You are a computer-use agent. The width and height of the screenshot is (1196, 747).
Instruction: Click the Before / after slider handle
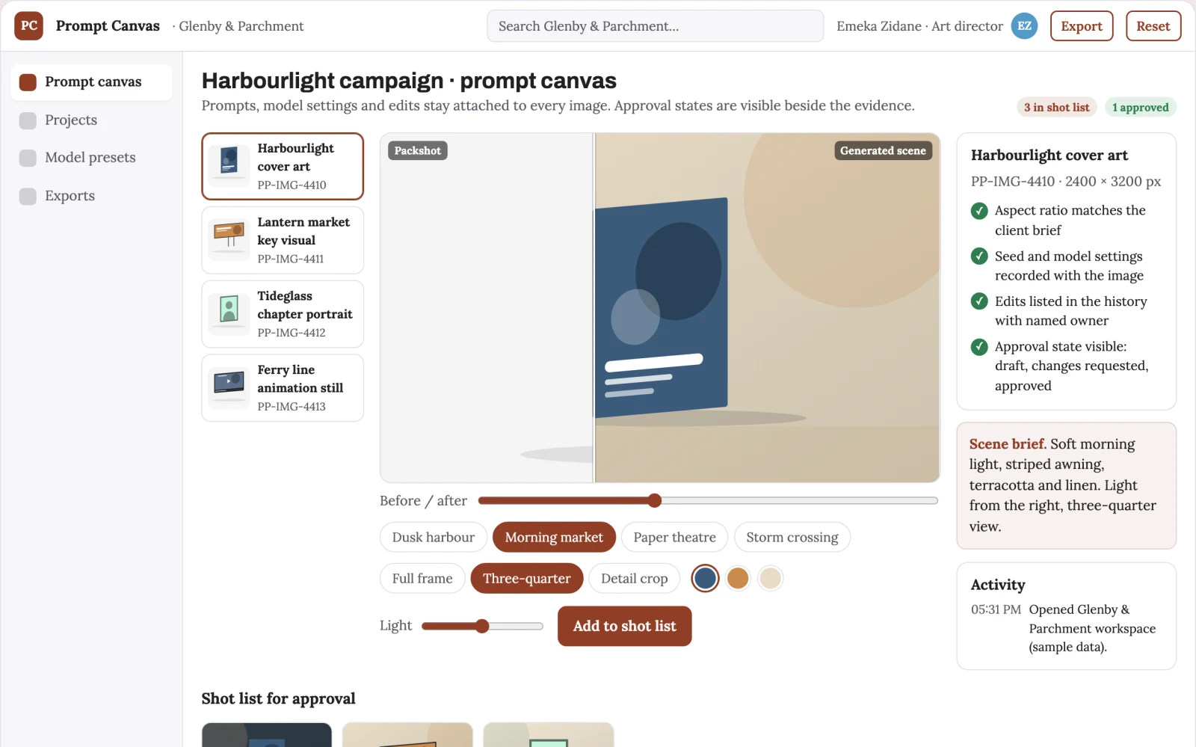point(654,500)
